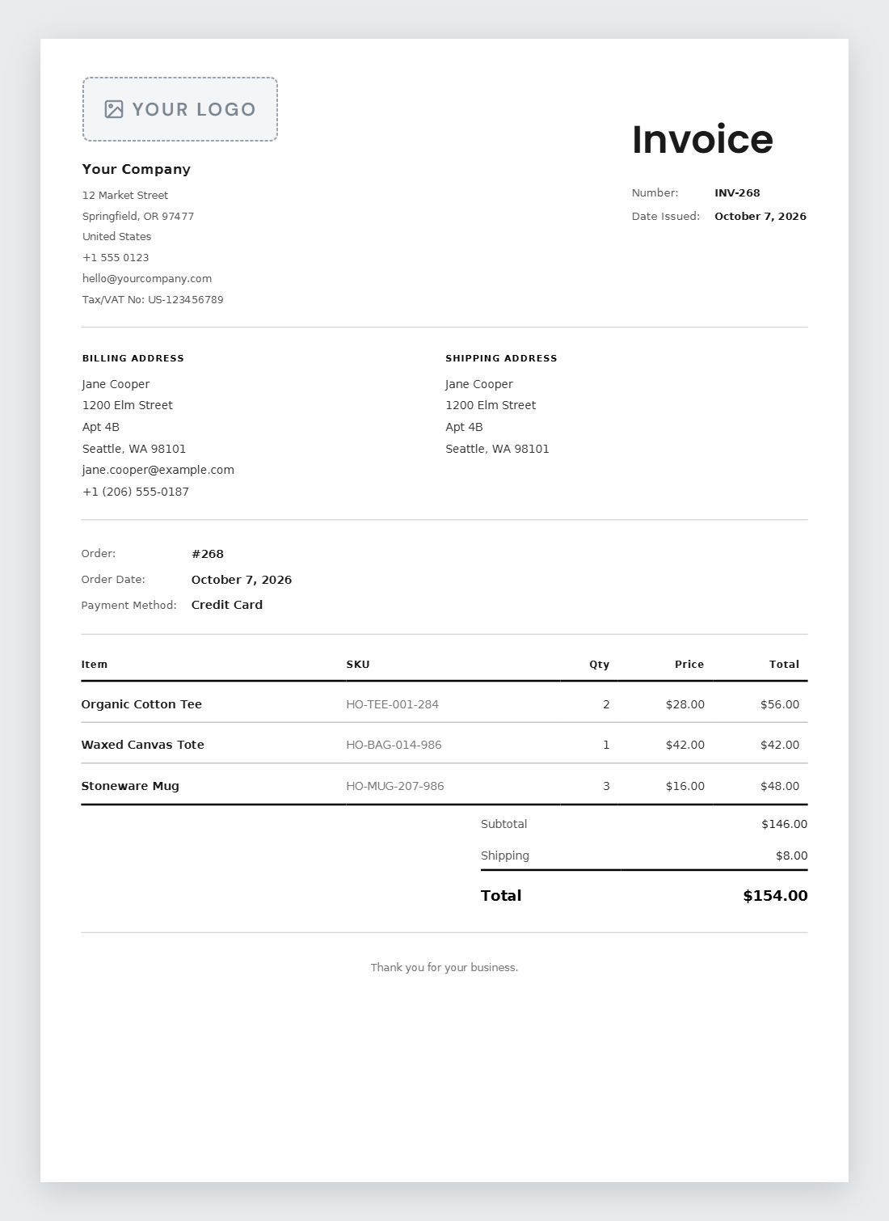The width and height of the screenshot is (889, 1221).
Task: Click the Tax/VAT No: US-123456789 line
Action: coord(153,300)
